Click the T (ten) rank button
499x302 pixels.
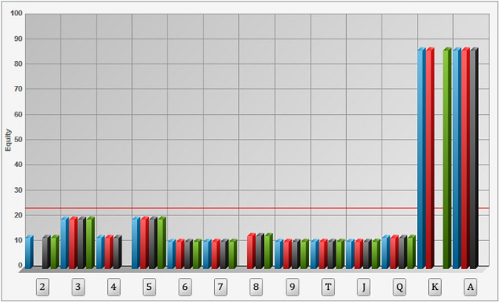[x=328, y=287]
